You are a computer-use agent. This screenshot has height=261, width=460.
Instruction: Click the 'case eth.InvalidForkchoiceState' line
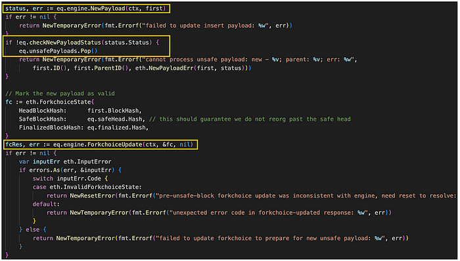[87, 187]
